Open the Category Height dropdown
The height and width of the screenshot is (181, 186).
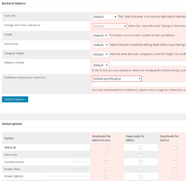pyautogui.click(x=100, y=54)
